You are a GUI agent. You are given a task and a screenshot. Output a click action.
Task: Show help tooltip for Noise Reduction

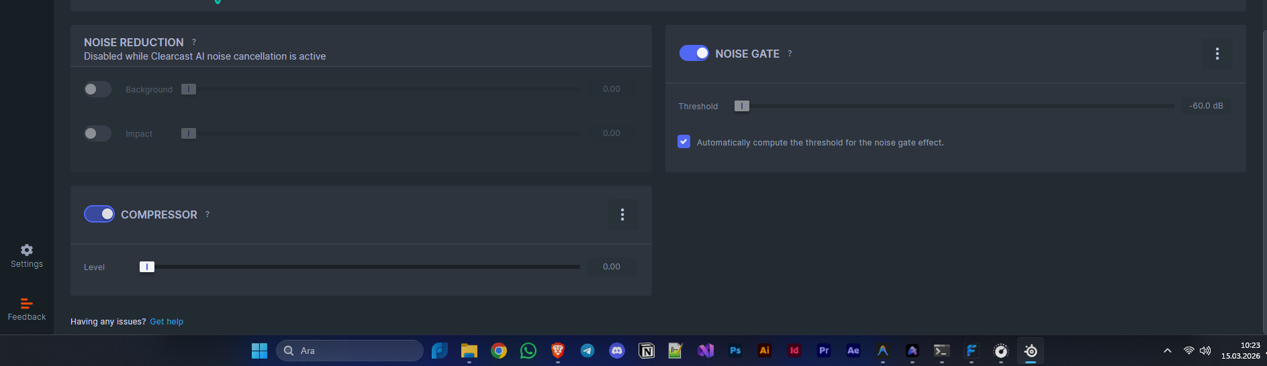pyautogui.click(x=194, y=42)
